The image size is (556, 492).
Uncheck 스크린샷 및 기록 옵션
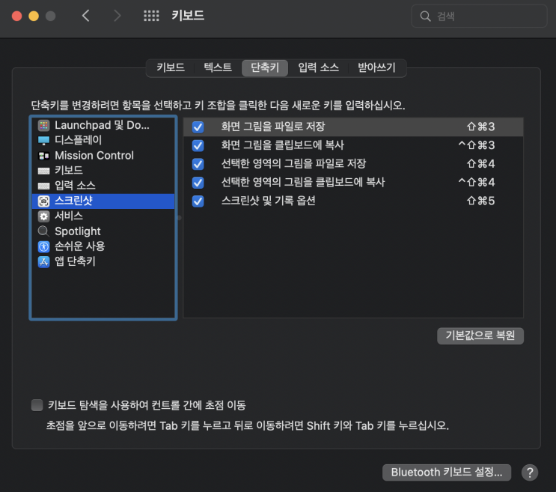[x=198, y=201]
